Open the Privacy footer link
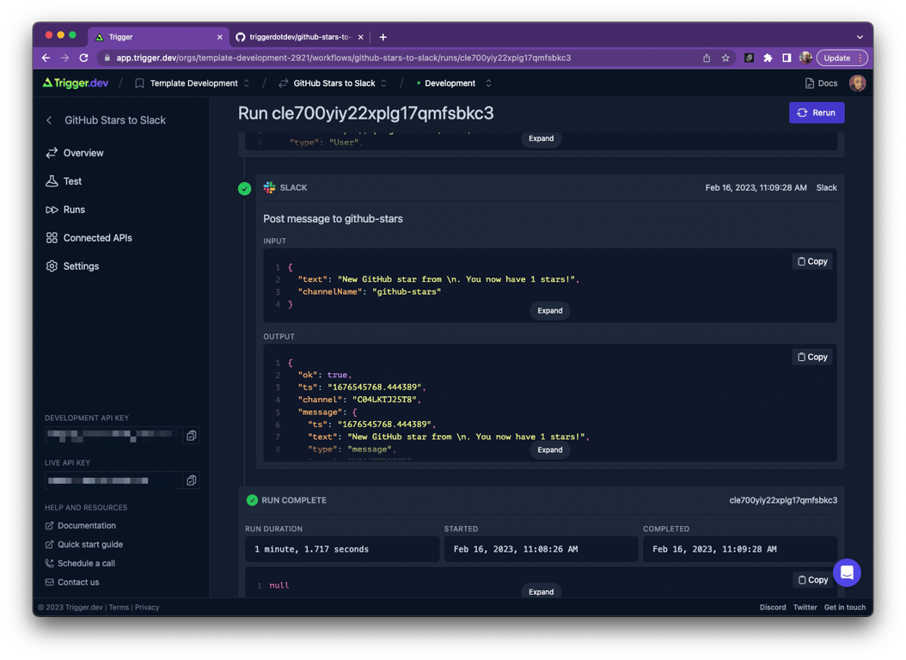Image resolution: width=906 pixels, height=660 pixels. [x=147, y=608]
